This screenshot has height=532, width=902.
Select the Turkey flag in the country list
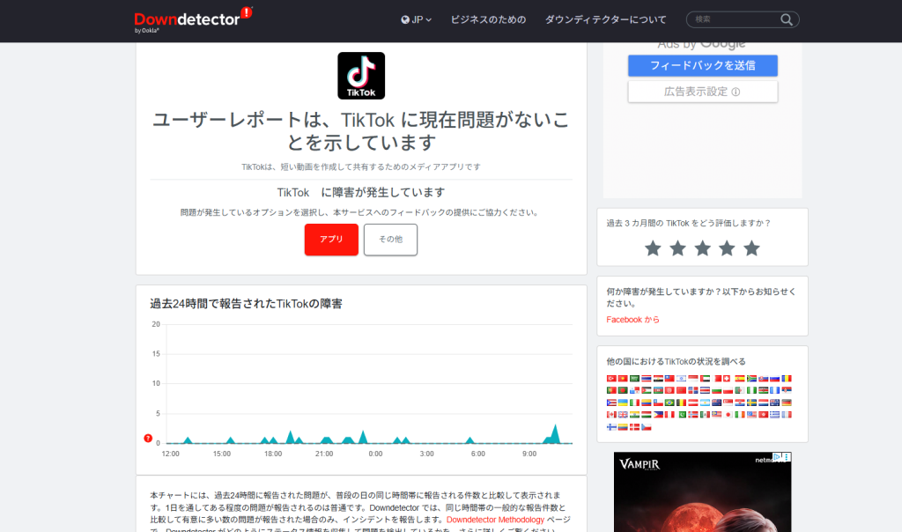[611, 378]
